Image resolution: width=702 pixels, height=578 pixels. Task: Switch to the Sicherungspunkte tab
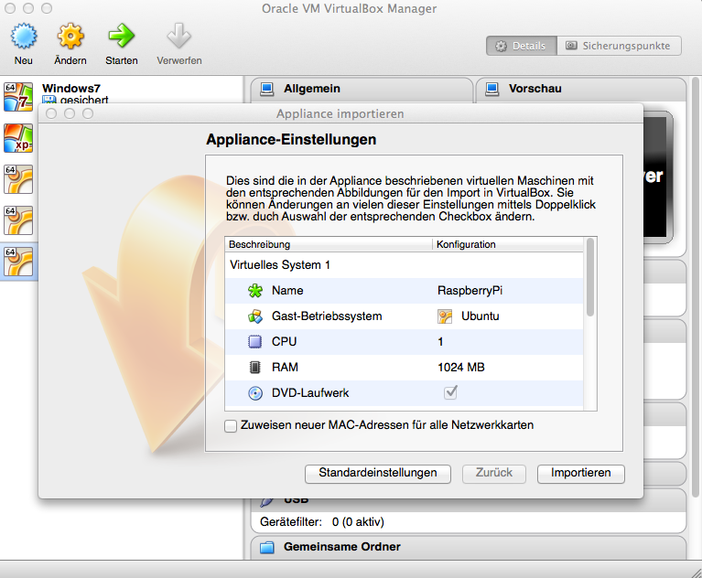pyautogui.click(x=621, y=46)
